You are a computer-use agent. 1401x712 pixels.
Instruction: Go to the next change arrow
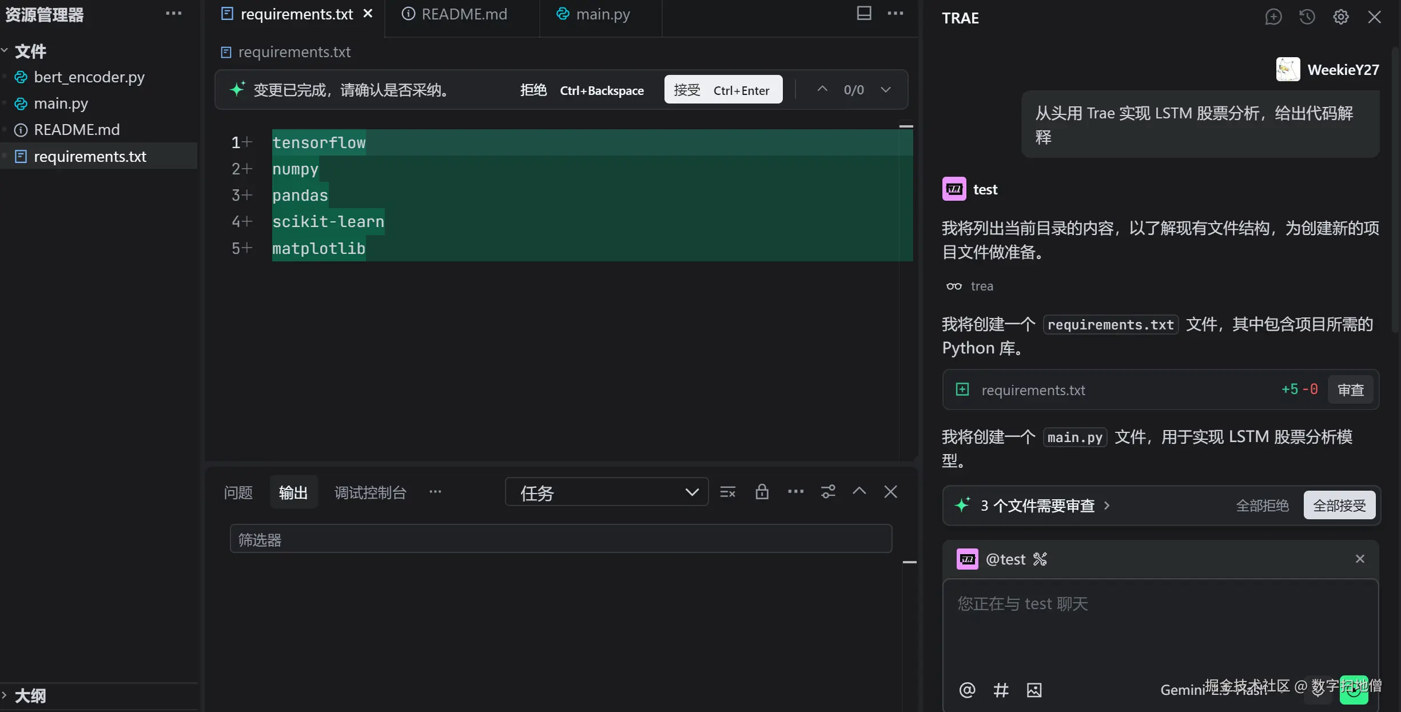pos(886,89)
